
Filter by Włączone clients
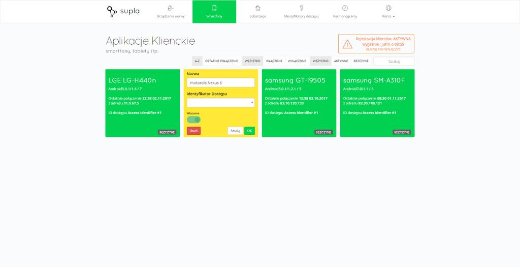point(274,61)
